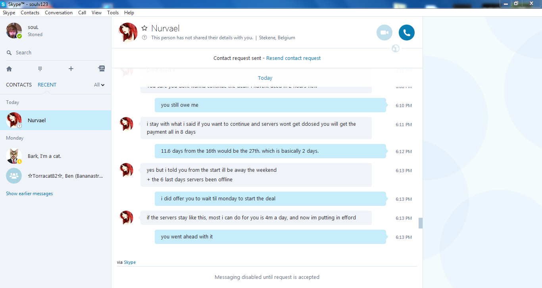Open the Tools menu

point(113,13)
